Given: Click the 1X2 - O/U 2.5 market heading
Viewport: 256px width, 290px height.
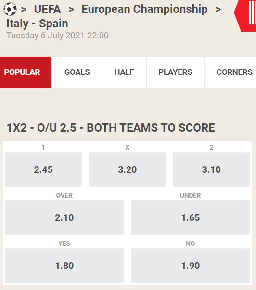Looking at the screenshot, I should [111, 128].
